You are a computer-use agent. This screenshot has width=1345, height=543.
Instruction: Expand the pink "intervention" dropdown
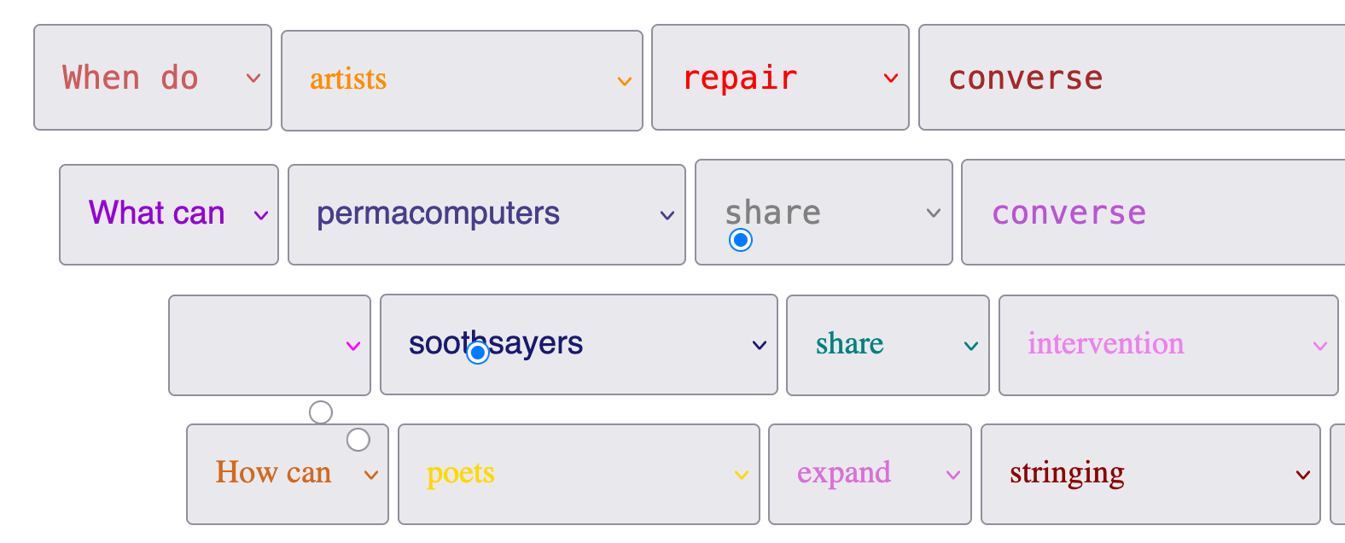1168,345
